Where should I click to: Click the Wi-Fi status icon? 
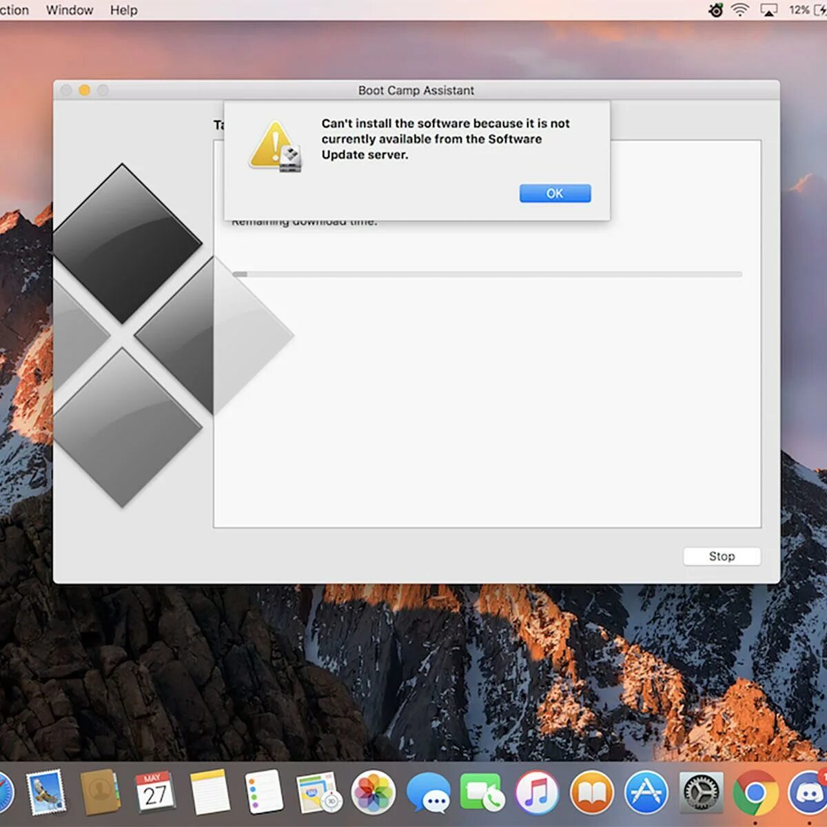coord(740,10)
